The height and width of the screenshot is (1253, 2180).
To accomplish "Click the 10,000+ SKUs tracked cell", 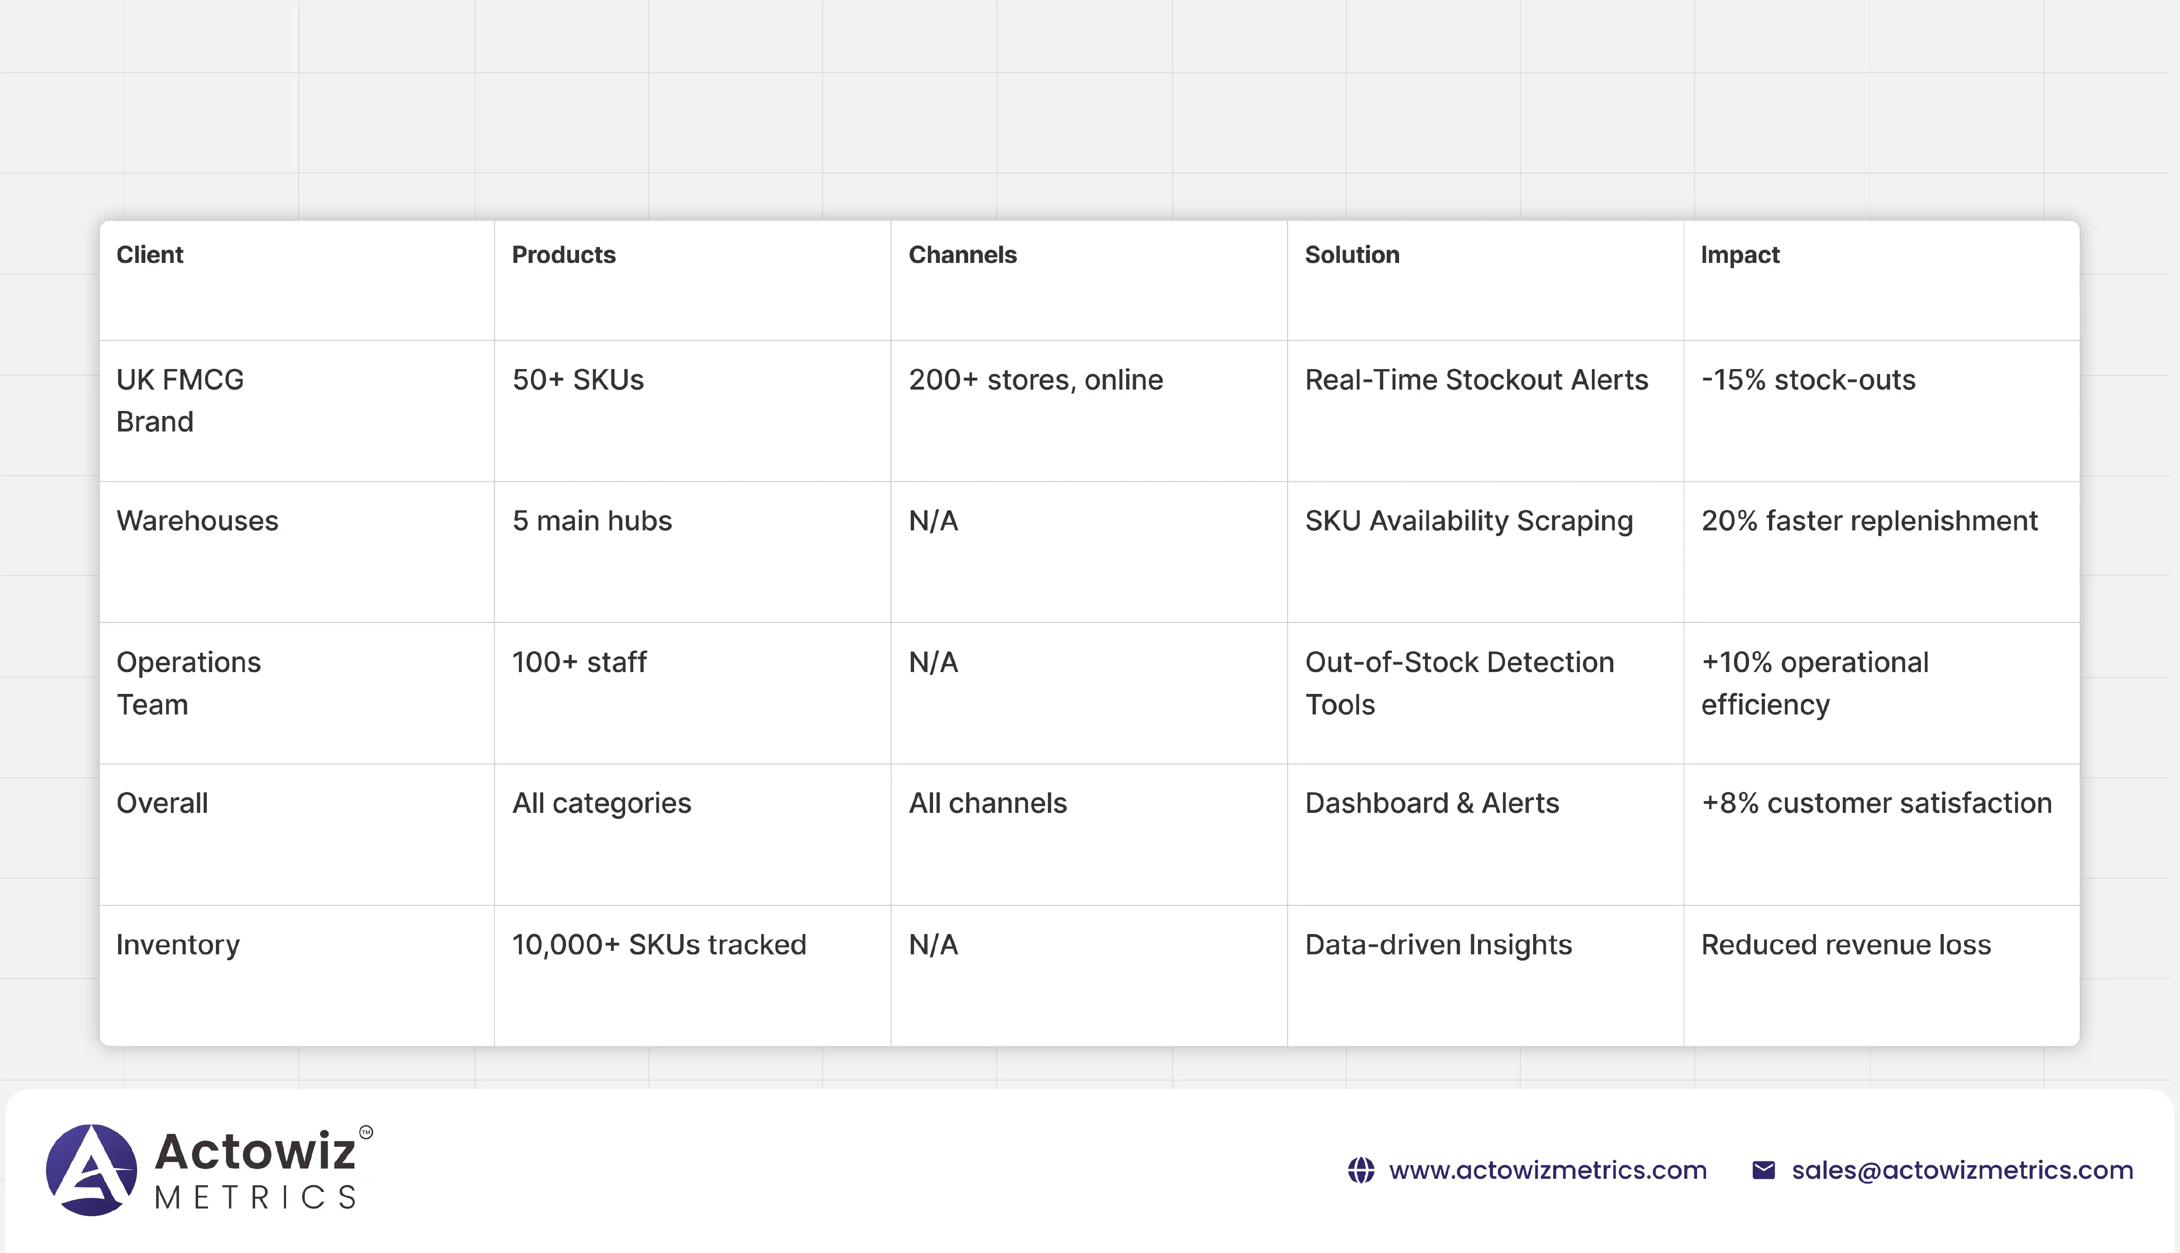I will pyautogui.click(x=659, y=944).
